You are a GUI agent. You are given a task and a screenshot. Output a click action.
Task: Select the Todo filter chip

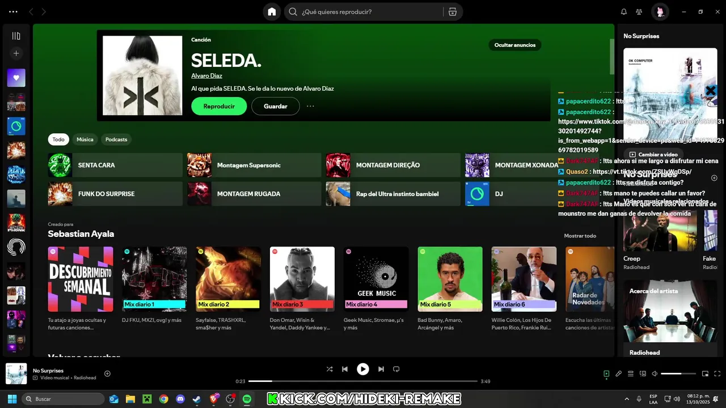(x=58, y=139)
